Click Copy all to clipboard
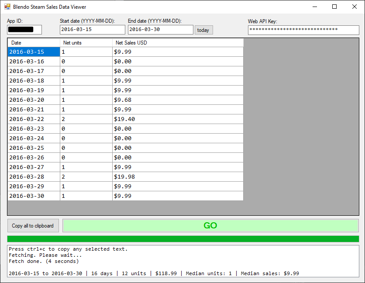 (x=33, y=226)
